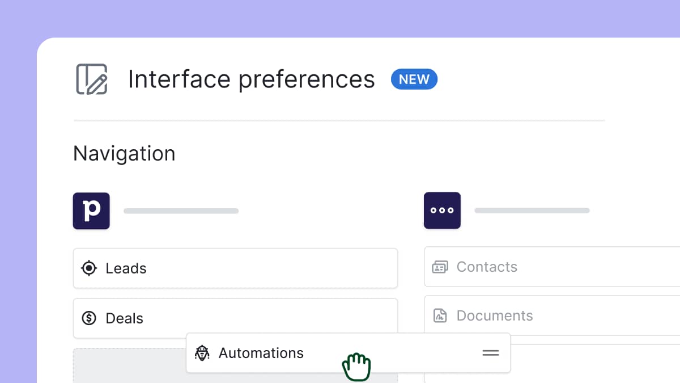Click the Interface preferences heading

pos(252,79)
